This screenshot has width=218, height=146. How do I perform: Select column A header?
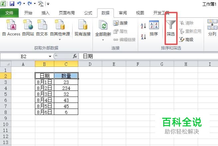coord(23,64)
